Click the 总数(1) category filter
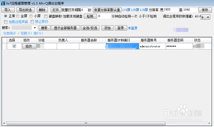 [x=26, y=33]
